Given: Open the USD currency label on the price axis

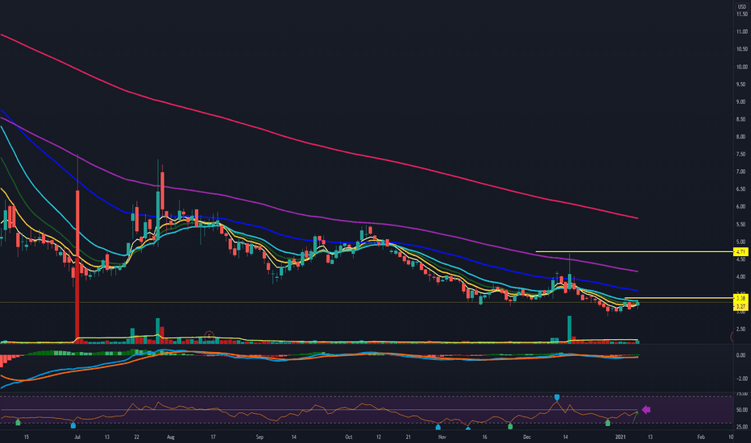Looking at the screenshot, I should coord(742,6).
